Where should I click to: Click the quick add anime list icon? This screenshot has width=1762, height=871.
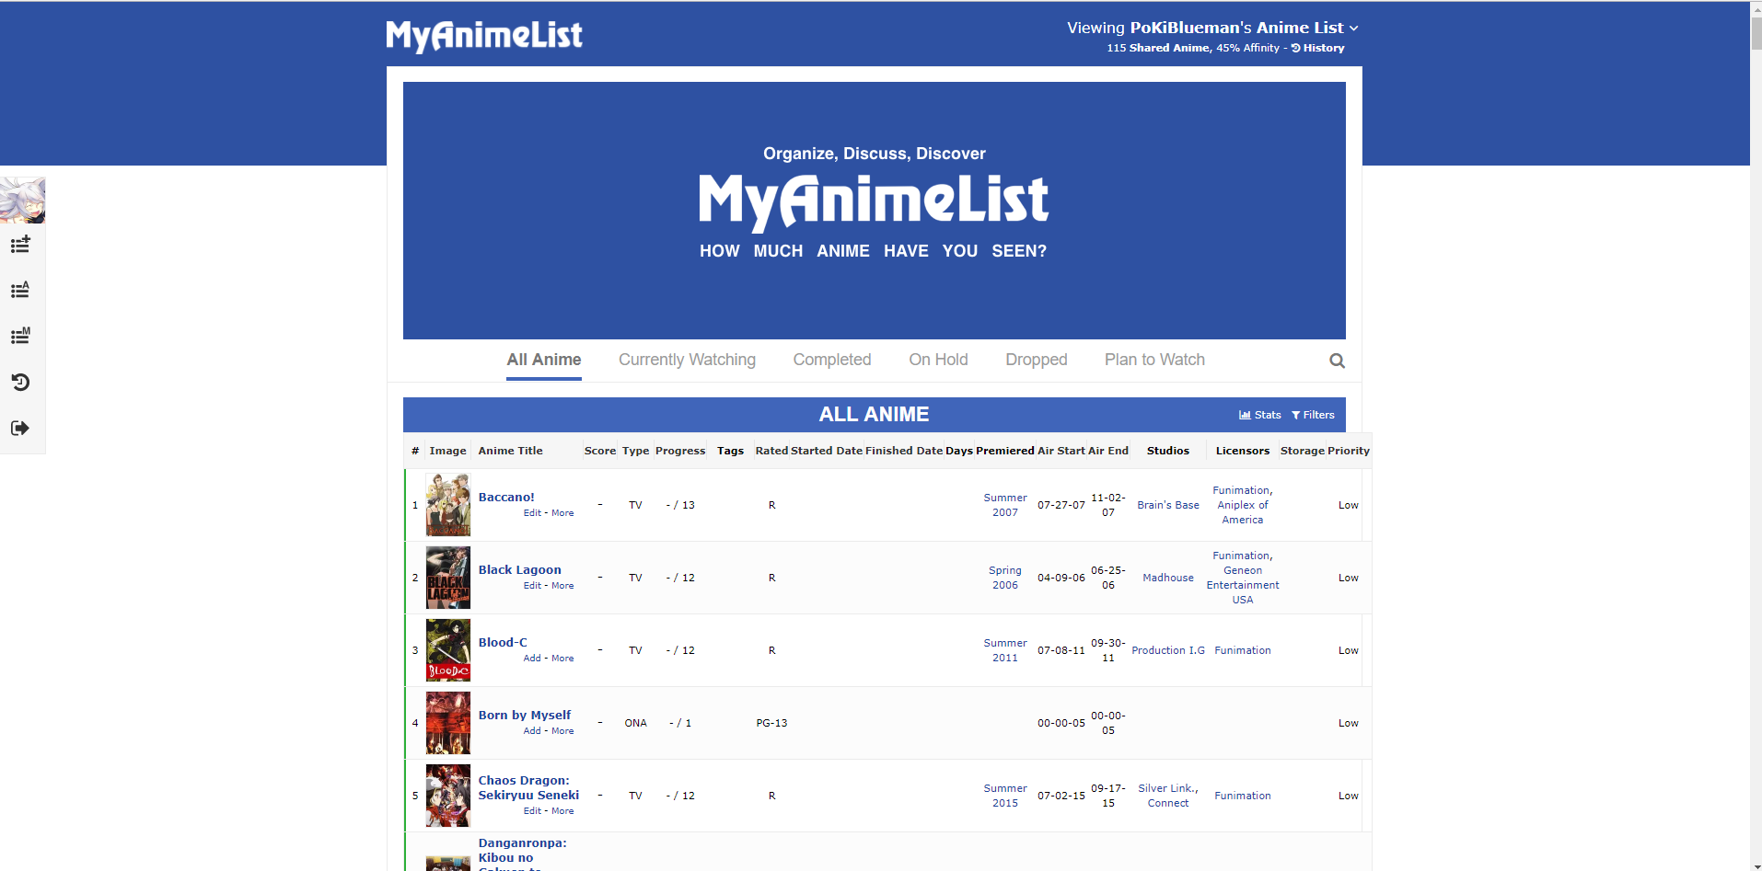coord(20,245)
